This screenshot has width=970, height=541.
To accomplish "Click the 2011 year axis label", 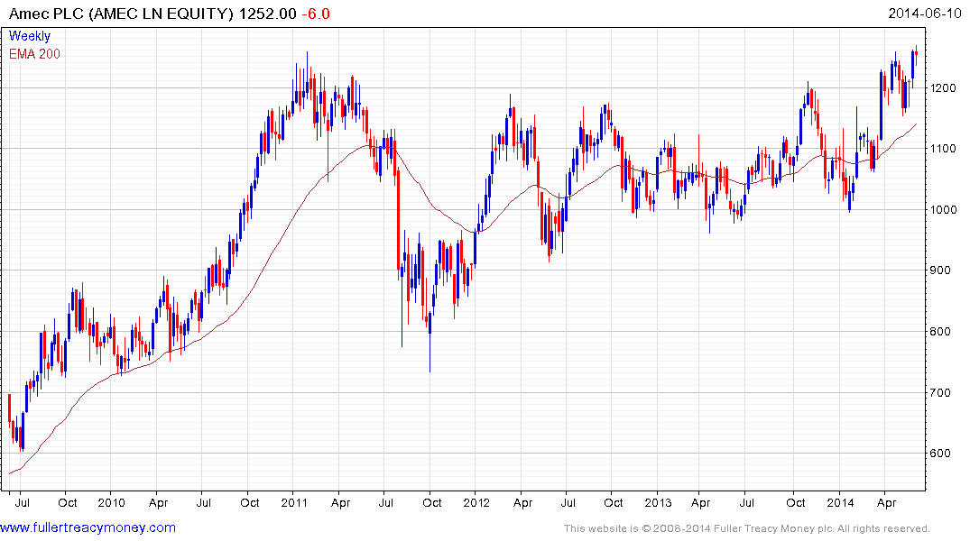I will click(294, 502).
